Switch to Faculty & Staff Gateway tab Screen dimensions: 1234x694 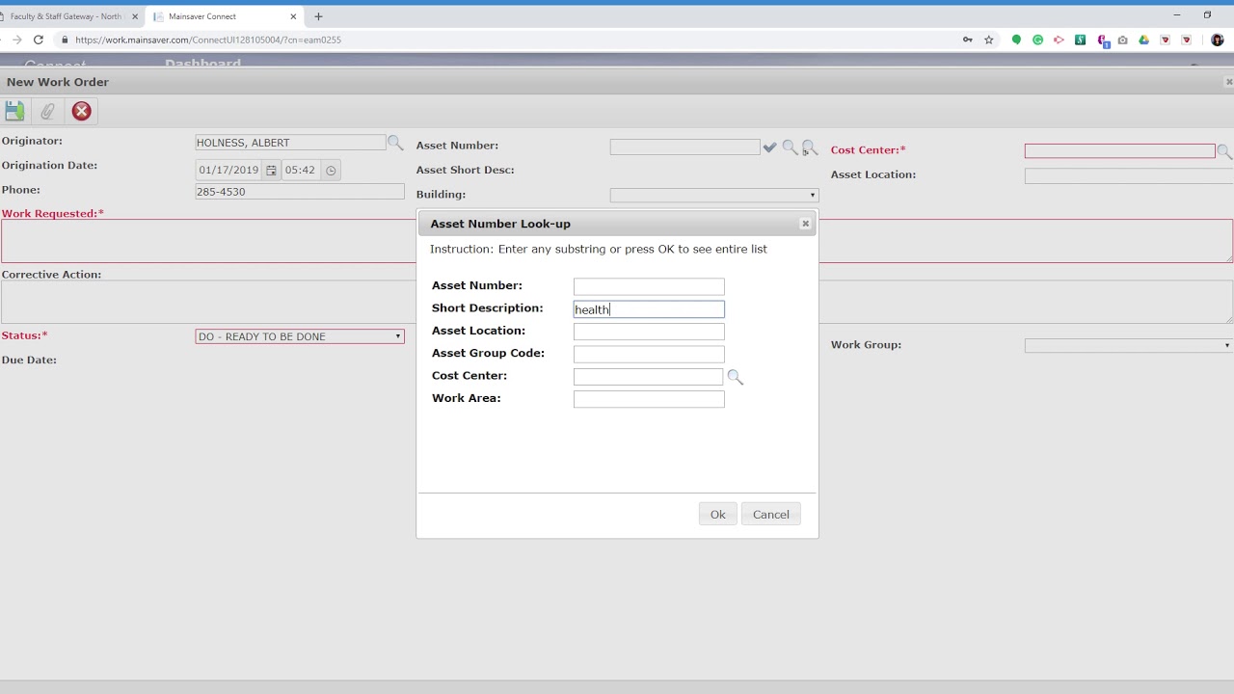point(66,16)
